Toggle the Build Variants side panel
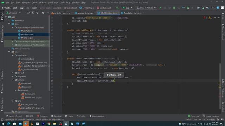The image size is (225, 126). pyautogui.click(x=2, y=104)
